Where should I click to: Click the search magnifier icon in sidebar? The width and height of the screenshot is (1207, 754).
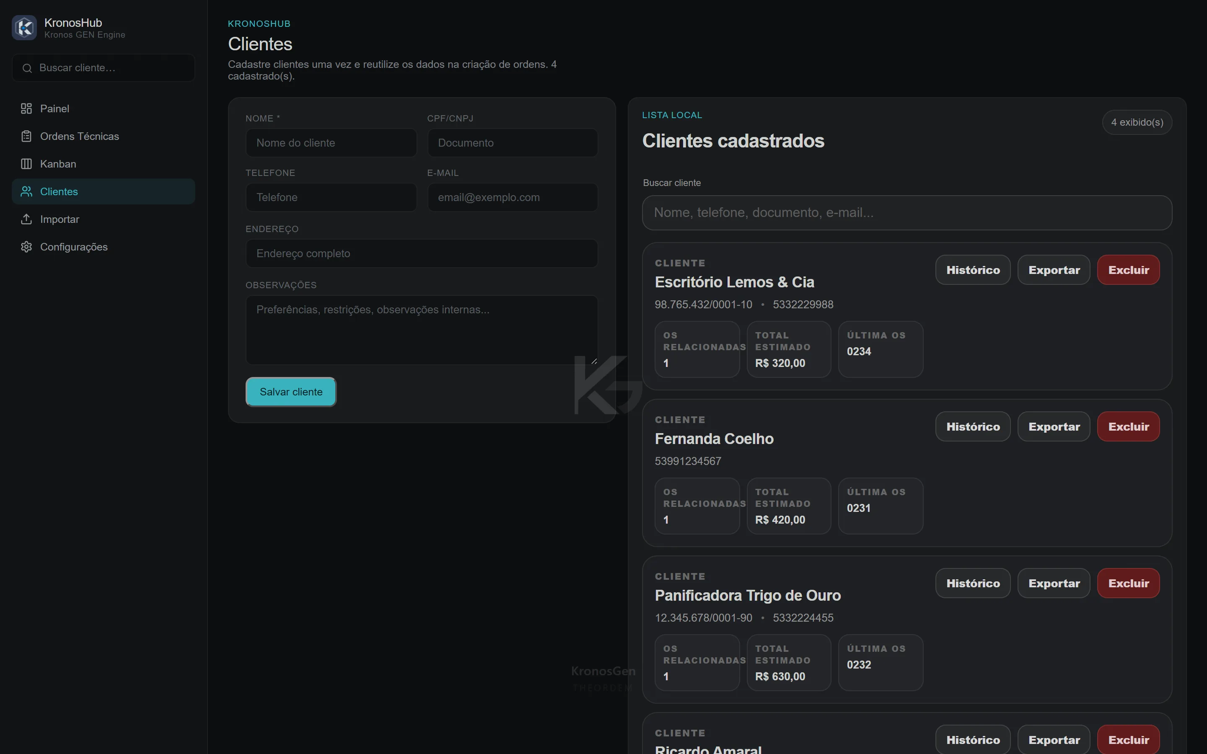click(27, 68)
